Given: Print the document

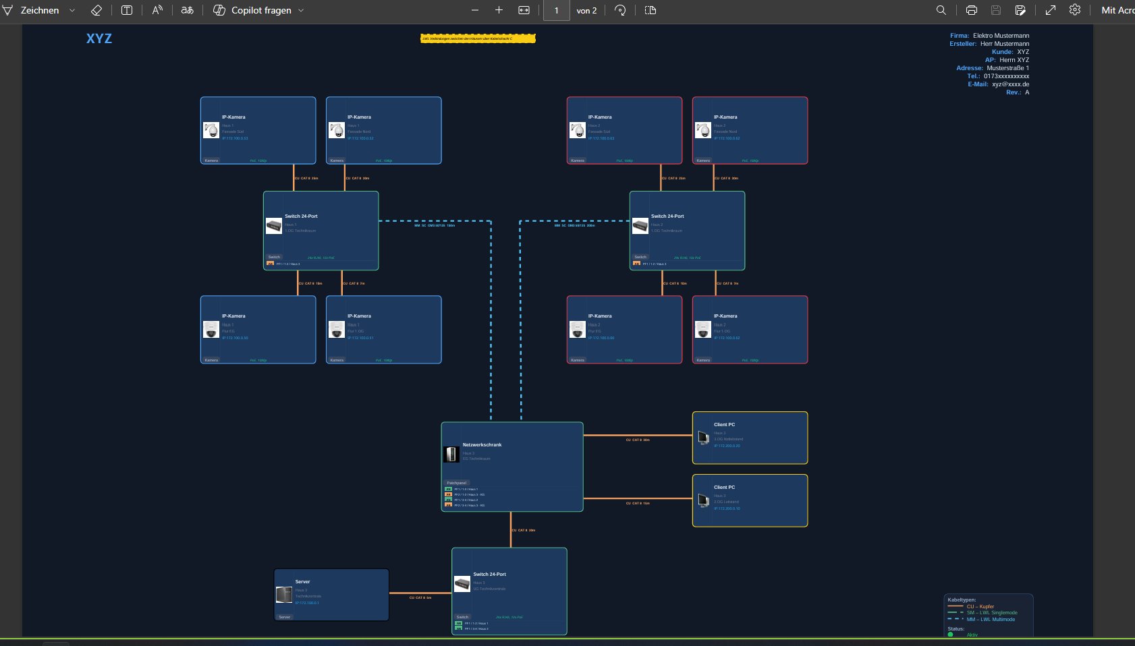Looking at the screenshot, I should 972,10.
